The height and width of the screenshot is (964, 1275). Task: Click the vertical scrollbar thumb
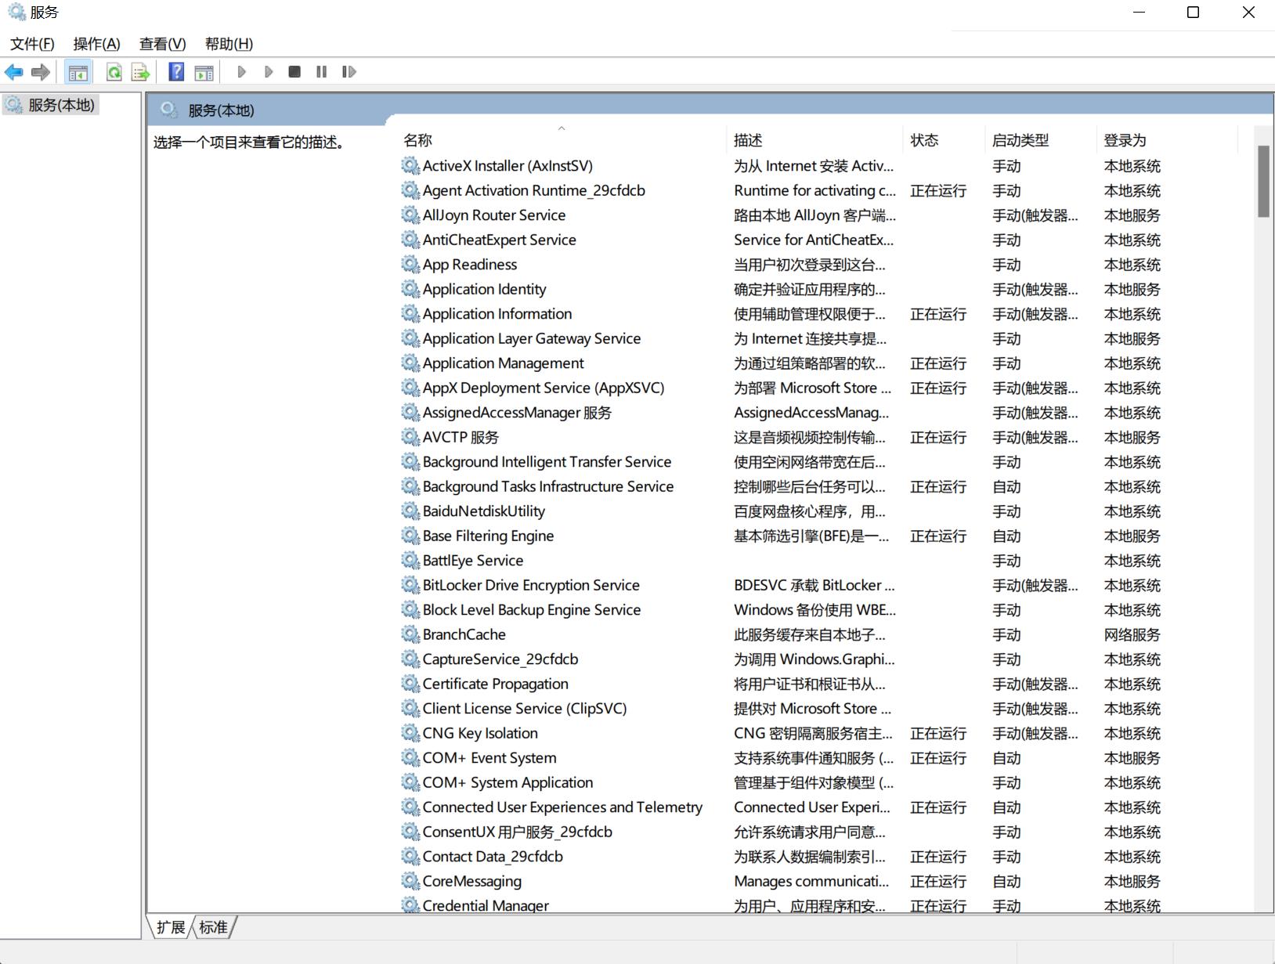pyautogui.click(x=1263, y=181)
